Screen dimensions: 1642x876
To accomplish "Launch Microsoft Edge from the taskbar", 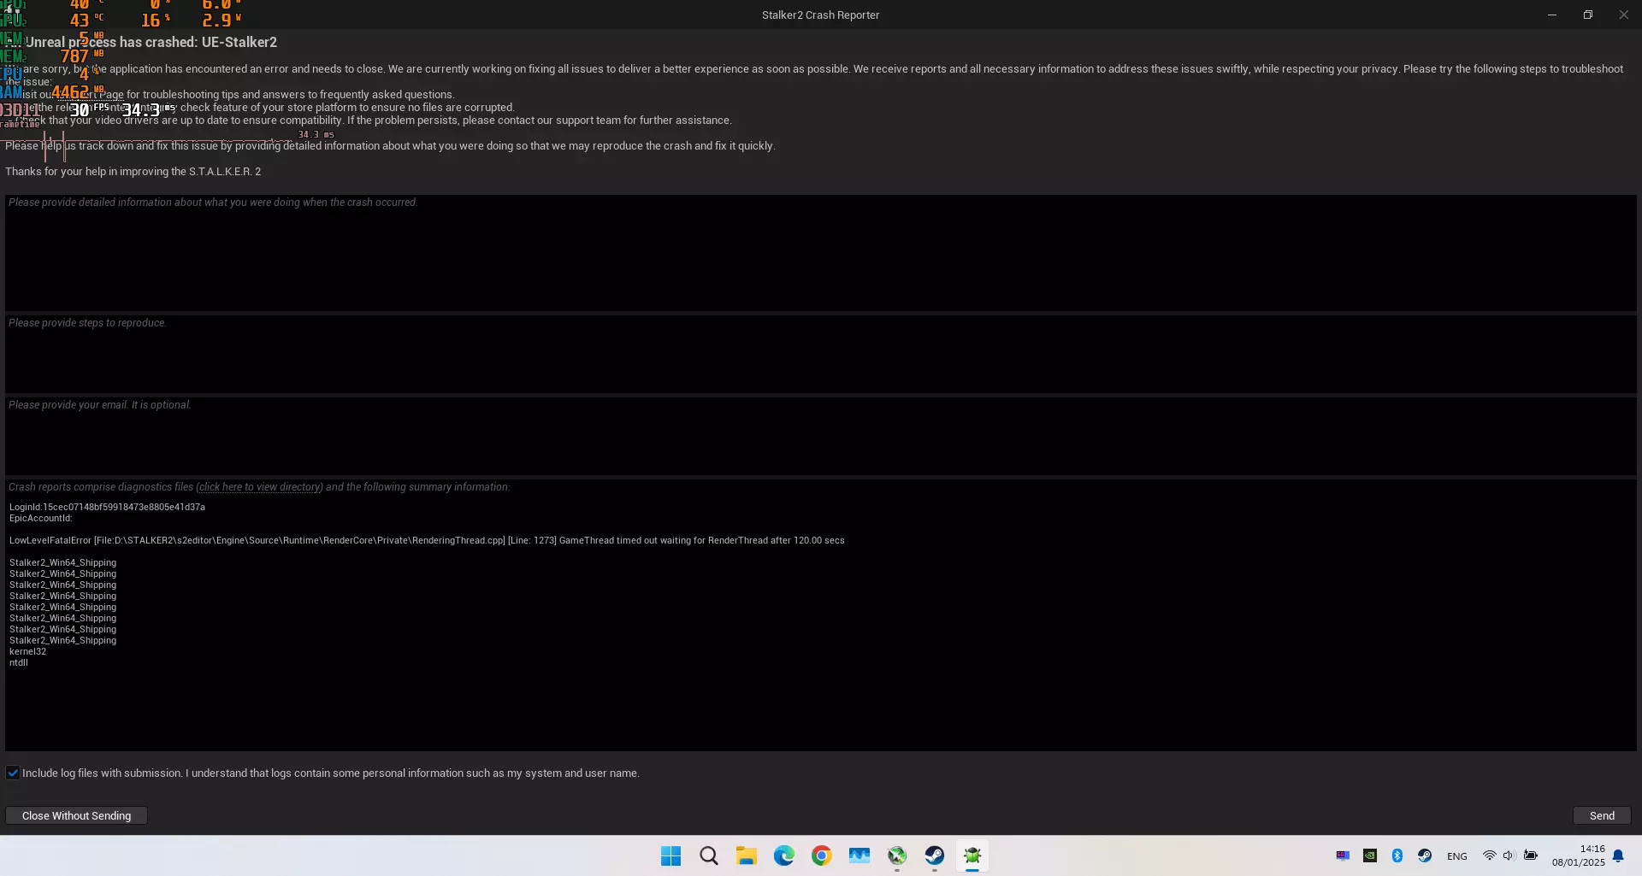I will (784, 855).
